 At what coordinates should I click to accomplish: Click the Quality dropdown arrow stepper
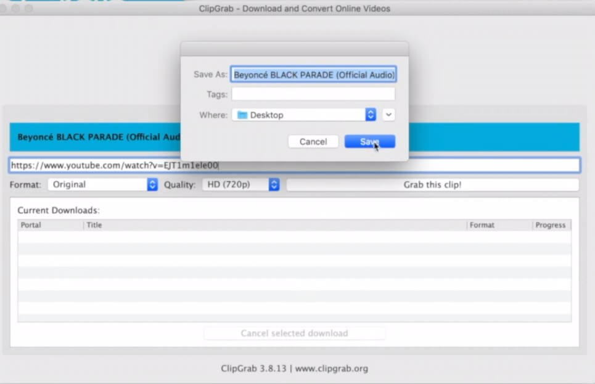[274, 184]
